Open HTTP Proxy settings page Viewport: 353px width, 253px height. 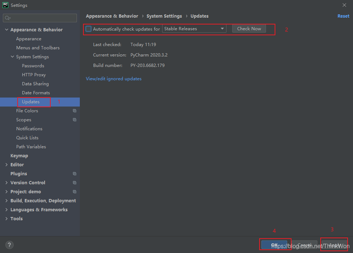click(34, 75)
